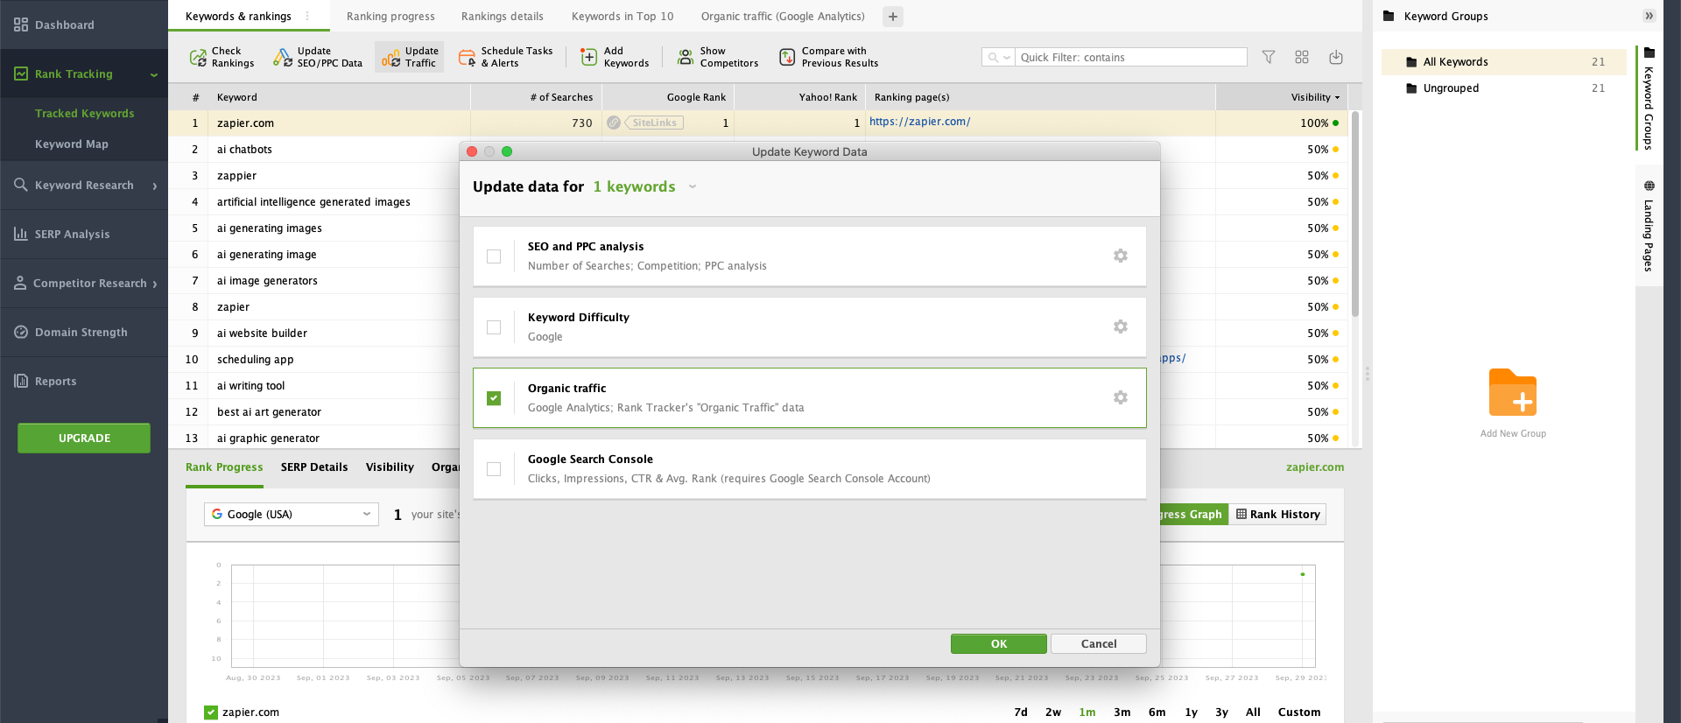This screenshot has height=723, width=1681.
Task: Click options dots on Keywords & rankings tab
Action: [307, 16]
